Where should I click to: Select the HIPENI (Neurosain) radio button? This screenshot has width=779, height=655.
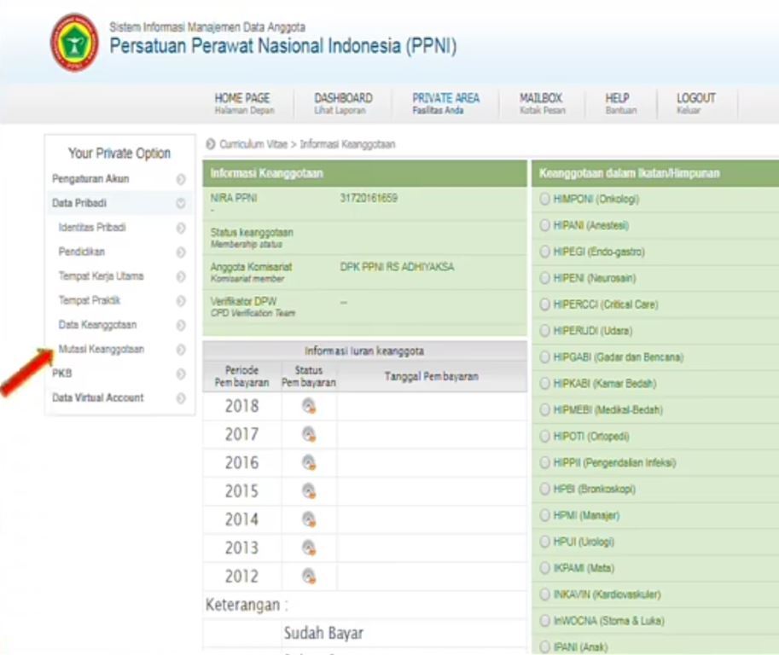click(545, 277)
